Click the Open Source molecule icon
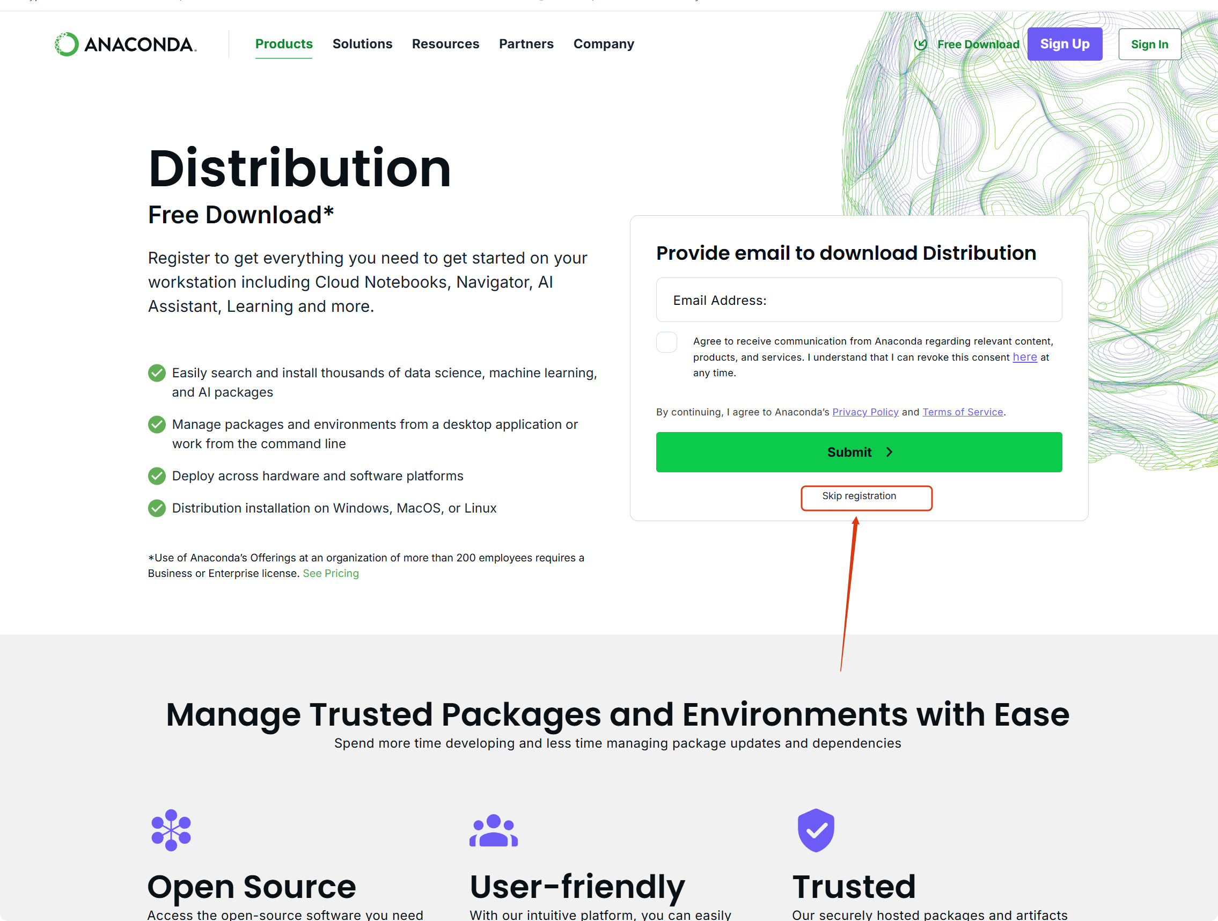 (x=171, y=830)
